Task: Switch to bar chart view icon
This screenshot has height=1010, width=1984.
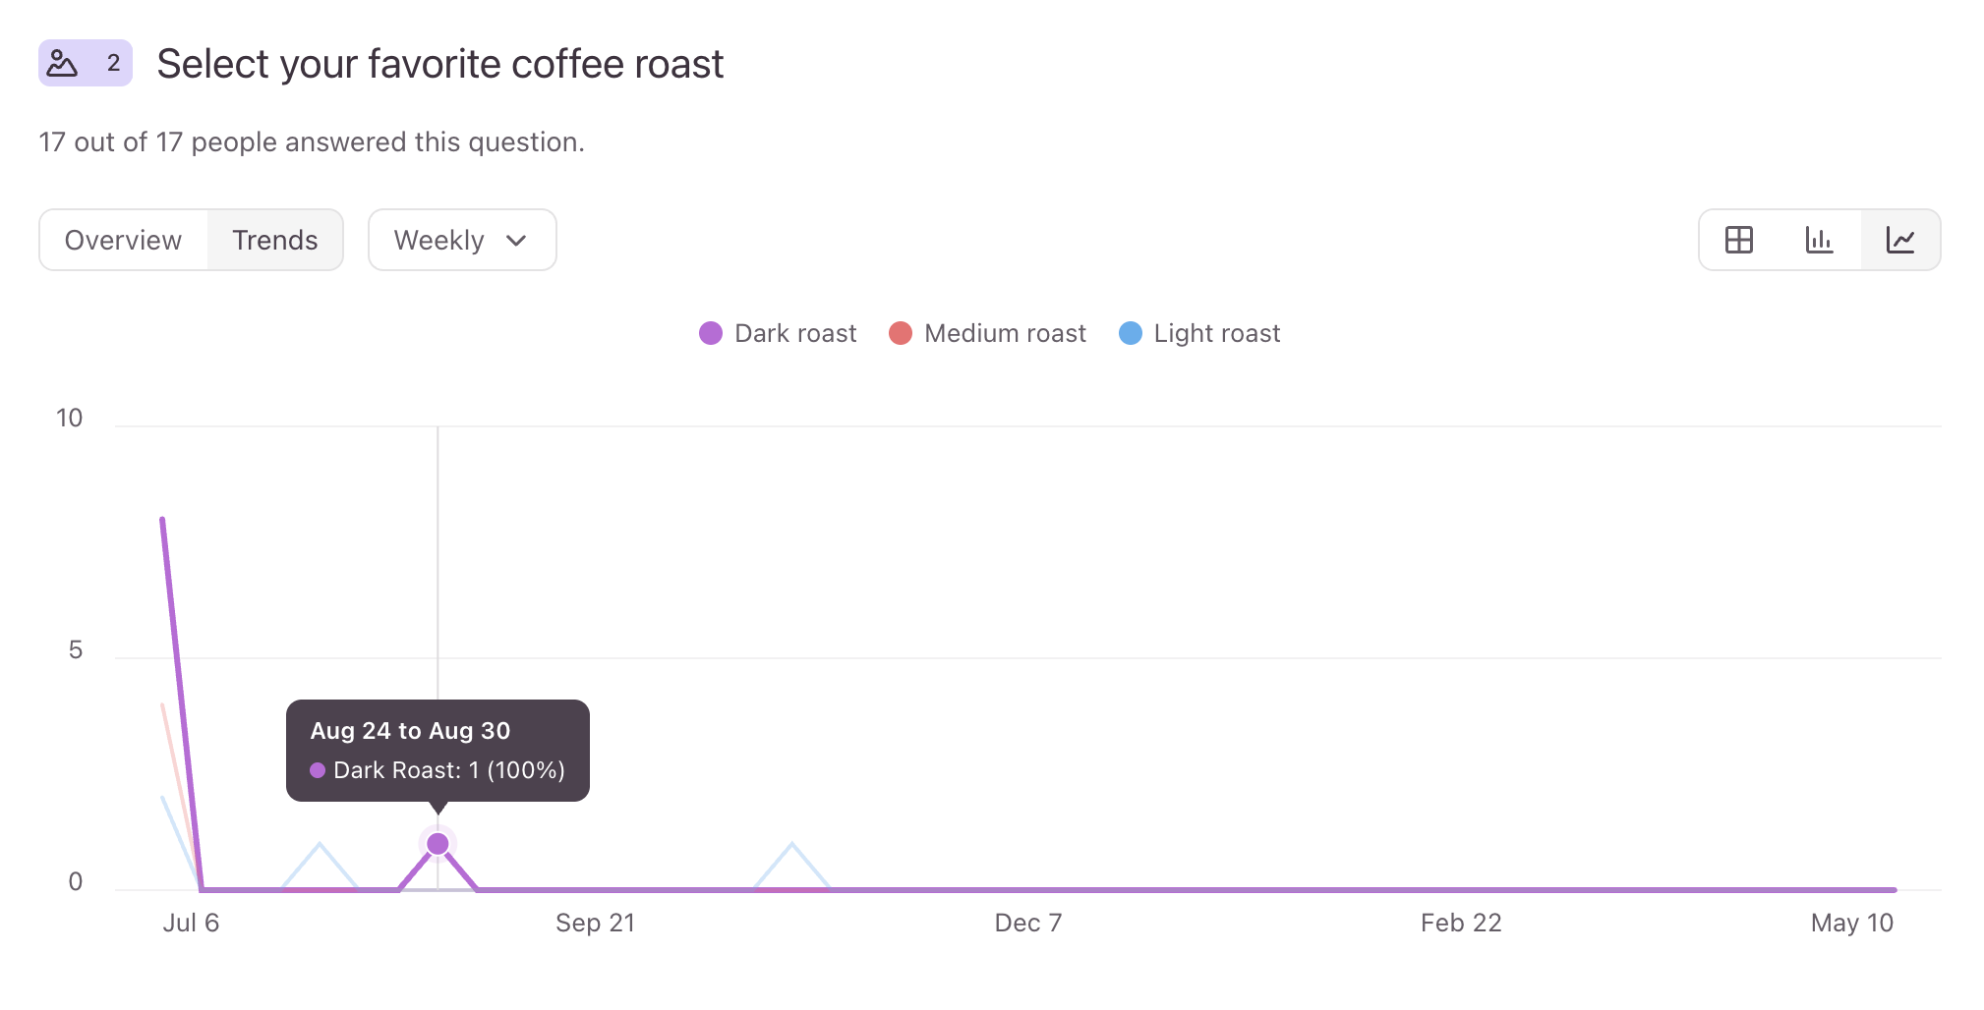Action: click(x=1820, y=240)
